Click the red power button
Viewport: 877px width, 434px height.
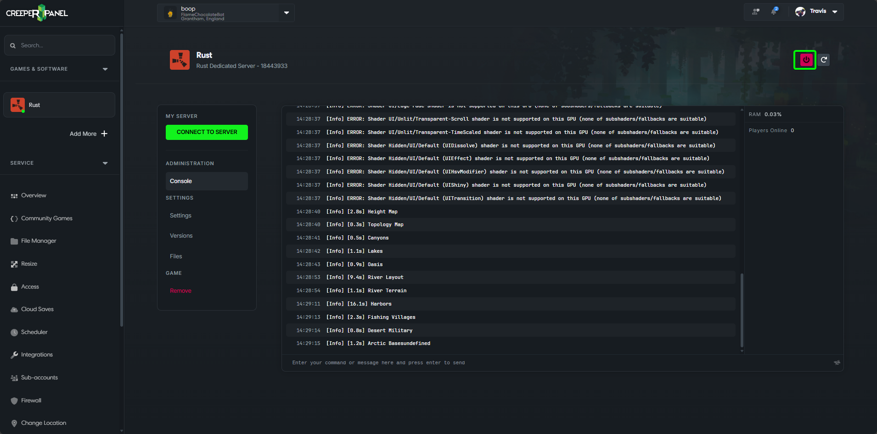coord(806,60)
